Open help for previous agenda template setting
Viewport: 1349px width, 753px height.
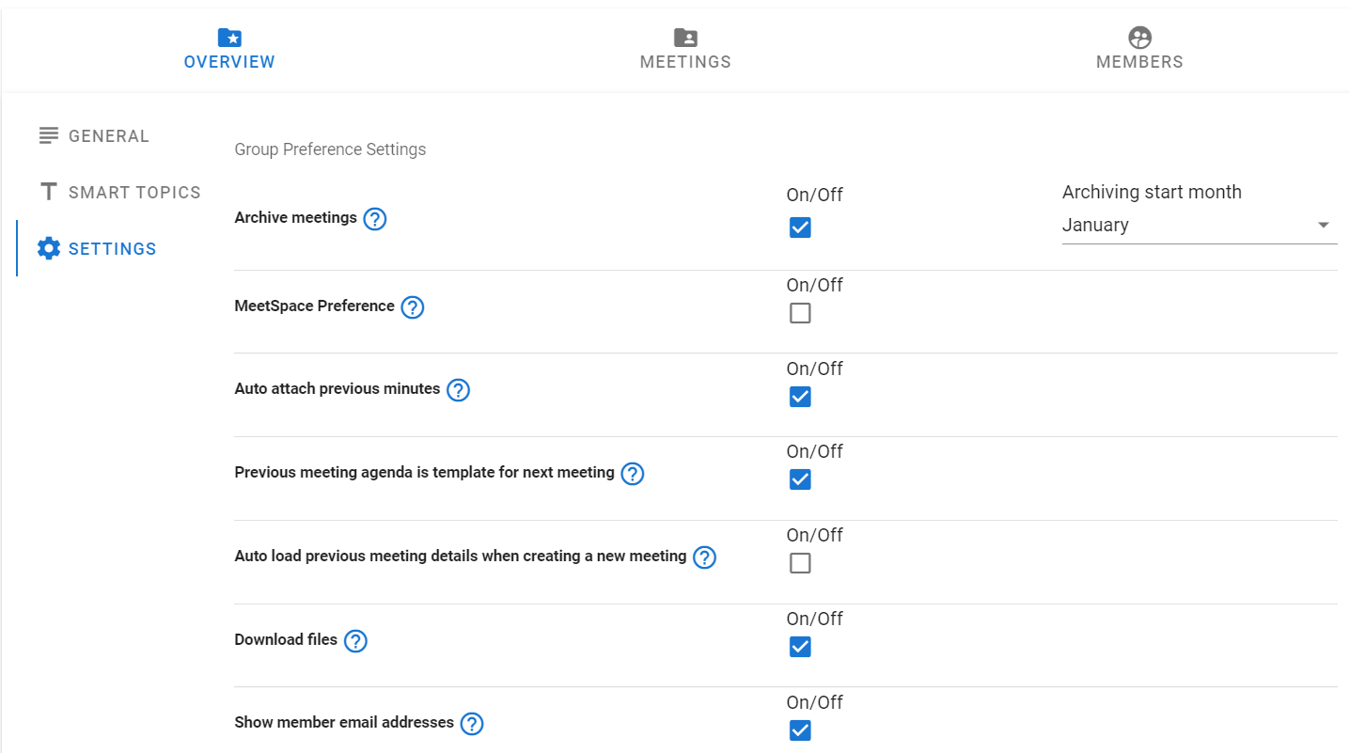coord(633,474)
